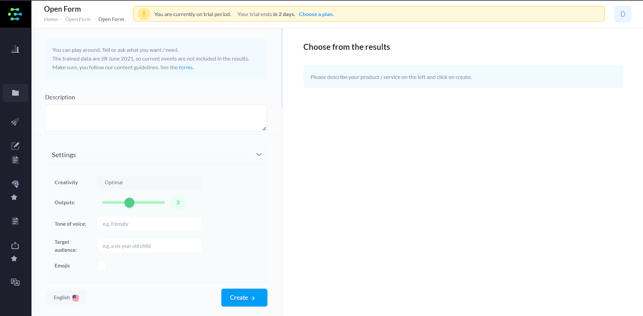
Task: Click the first Open Form breadcrumb link
Action: (78, 19)
